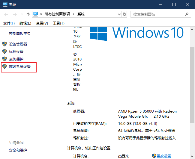The image size is (195, 159).
Task: Open 远程设置 link
Action: point(16,52)
